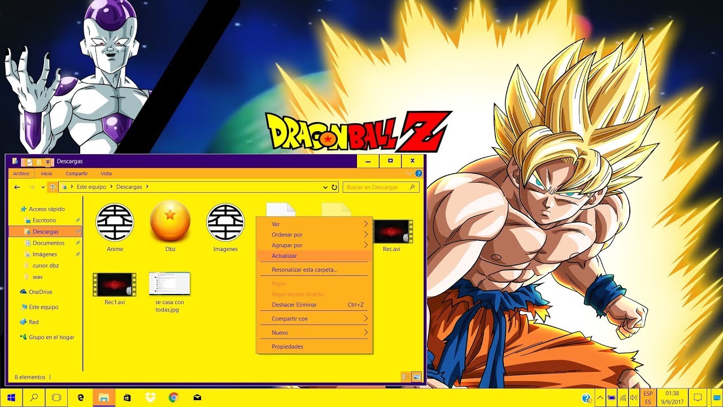Select Grupo en el hogar
This screenshot has width=723, height=407.
pyautogui.click(x=51, y=337)
